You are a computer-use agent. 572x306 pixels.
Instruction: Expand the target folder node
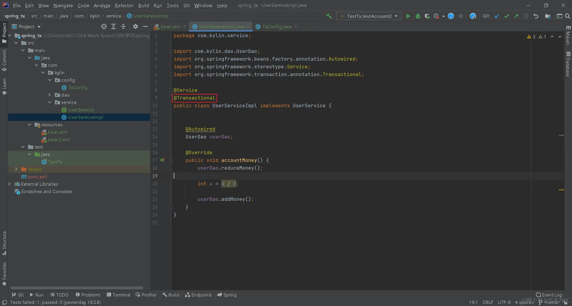click(16, 169)
